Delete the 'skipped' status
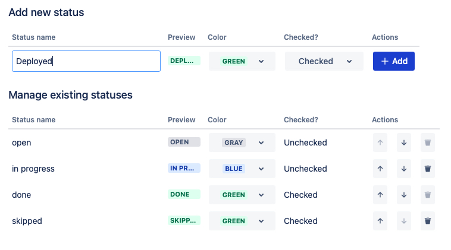Image resolution: width=451 pixels, height=250 pixels. click(427, 221)
